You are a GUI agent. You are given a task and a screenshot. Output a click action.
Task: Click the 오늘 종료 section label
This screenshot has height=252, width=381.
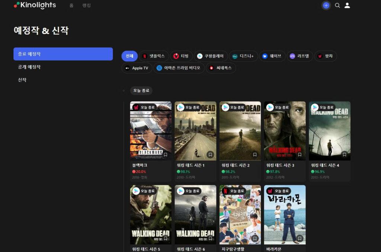click(x=141, y=91)
